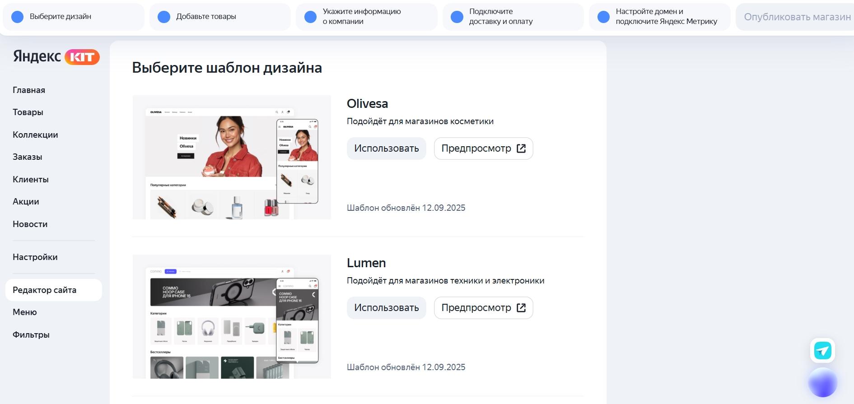Click blue circle beside Подключите доставку и оплату
Viewport: 854px width, 404px height.
click(x=457, y=17)
